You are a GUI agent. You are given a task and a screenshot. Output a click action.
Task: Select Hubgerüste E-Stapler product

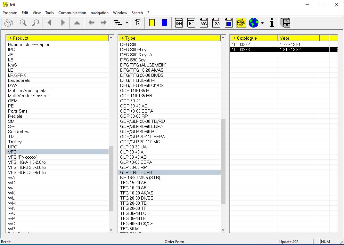point(57,44)
